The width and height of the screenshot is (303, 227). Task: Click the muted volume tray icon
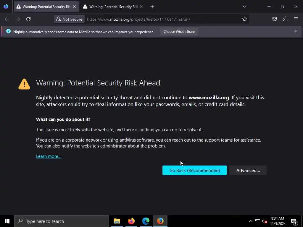click(x=265, y=221)
